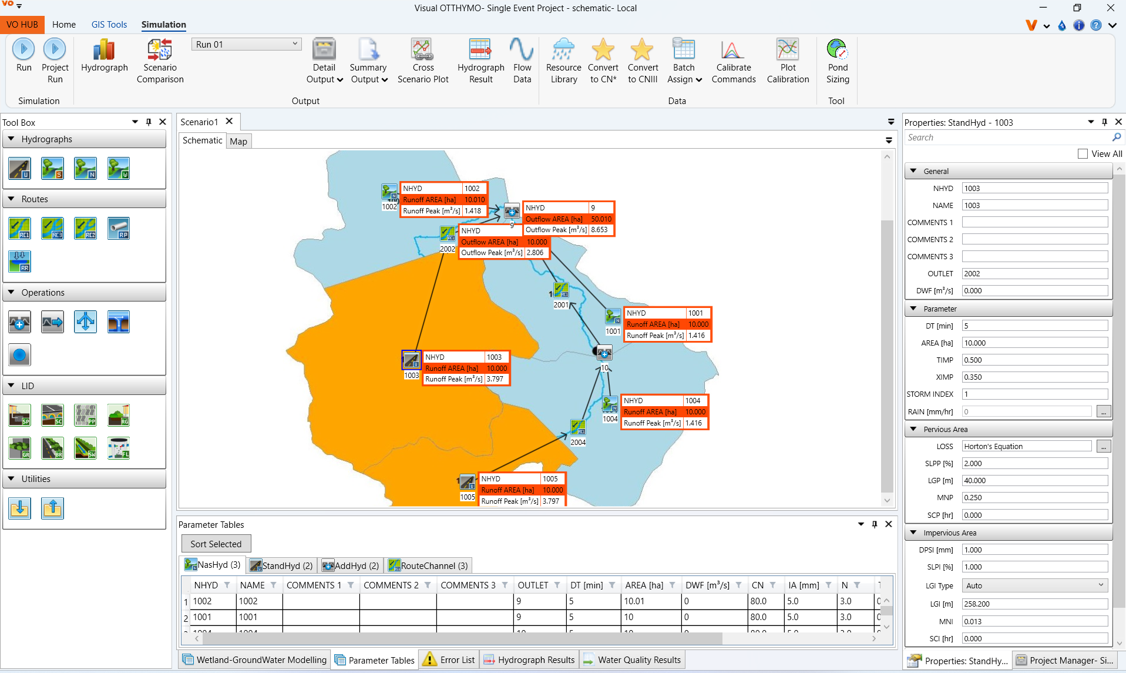Screen dimensions: 1126x673
Task: Select the blue T-junction operation tool
Action: pyautogui.click(x=118, y=322)
